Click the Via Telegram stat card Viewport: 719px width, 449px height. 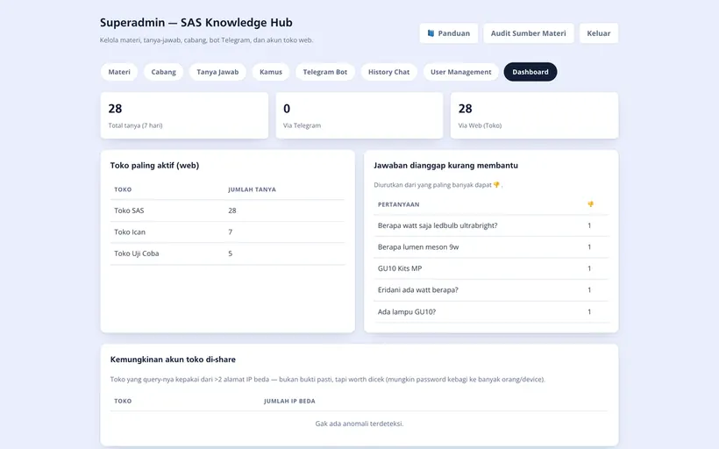coord(359,116)
